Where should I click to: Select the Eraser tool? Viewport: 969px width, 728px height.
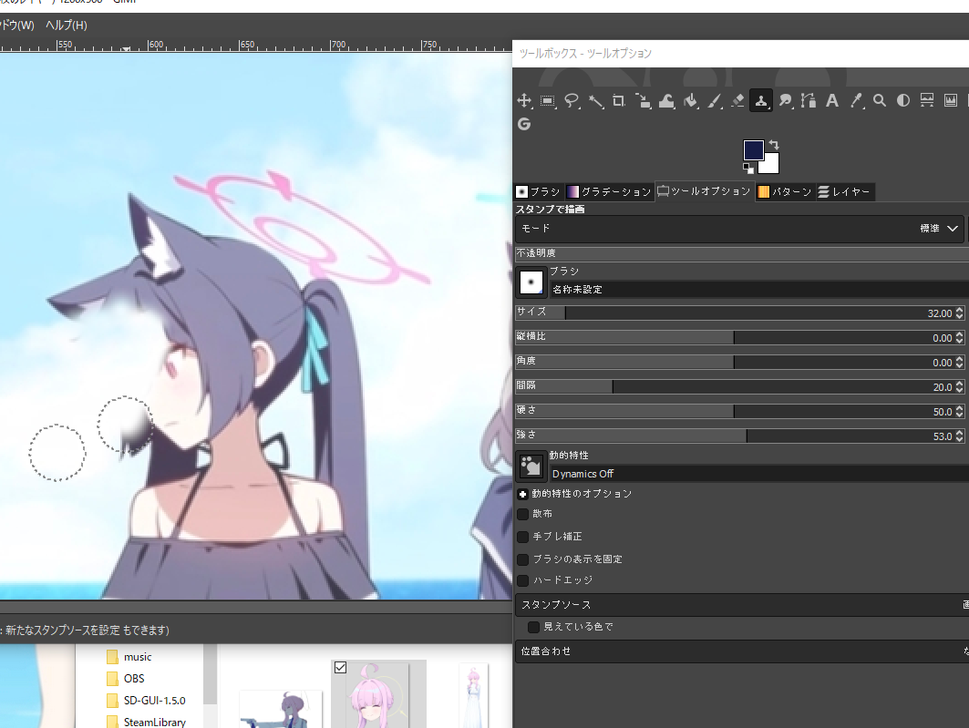(737, 100)
